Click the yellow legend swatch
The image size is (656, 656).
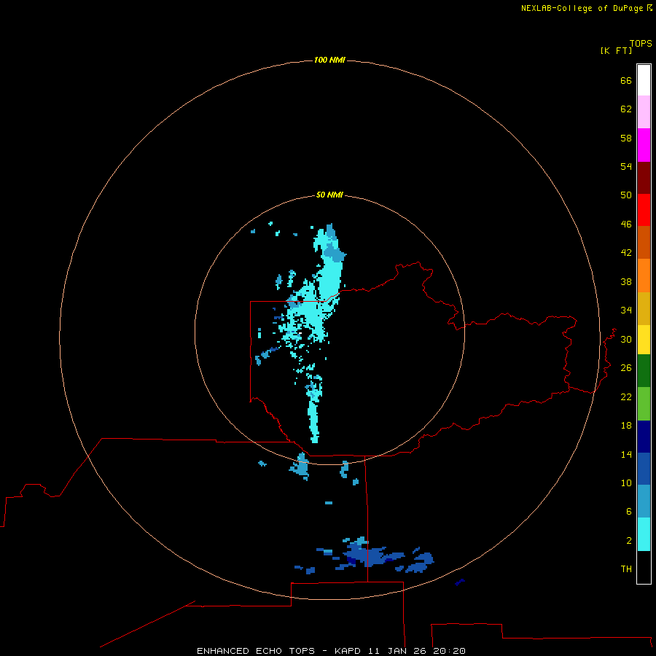pos(644,340)
